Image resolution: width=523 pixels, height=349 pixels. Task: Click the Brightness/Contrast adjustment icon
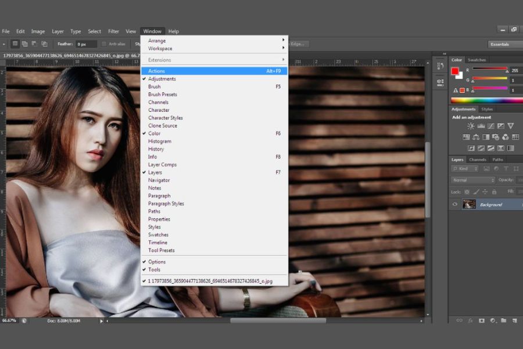coord(471,126)
